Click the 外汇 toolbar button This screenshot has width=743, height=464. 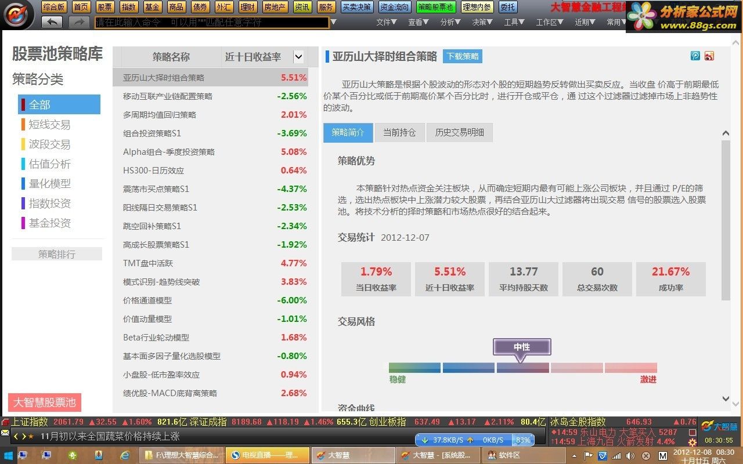223,7
